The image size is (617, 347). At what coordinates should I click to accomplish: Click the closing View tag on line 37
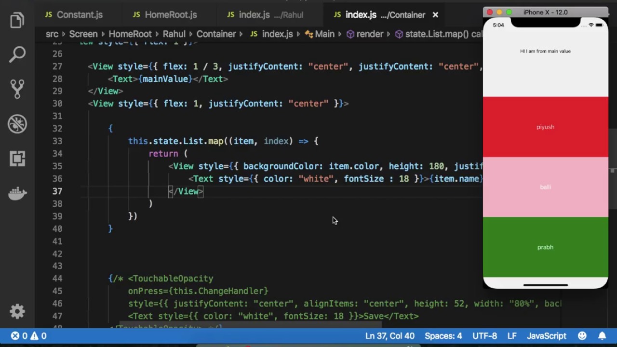[x=186, y=191]
